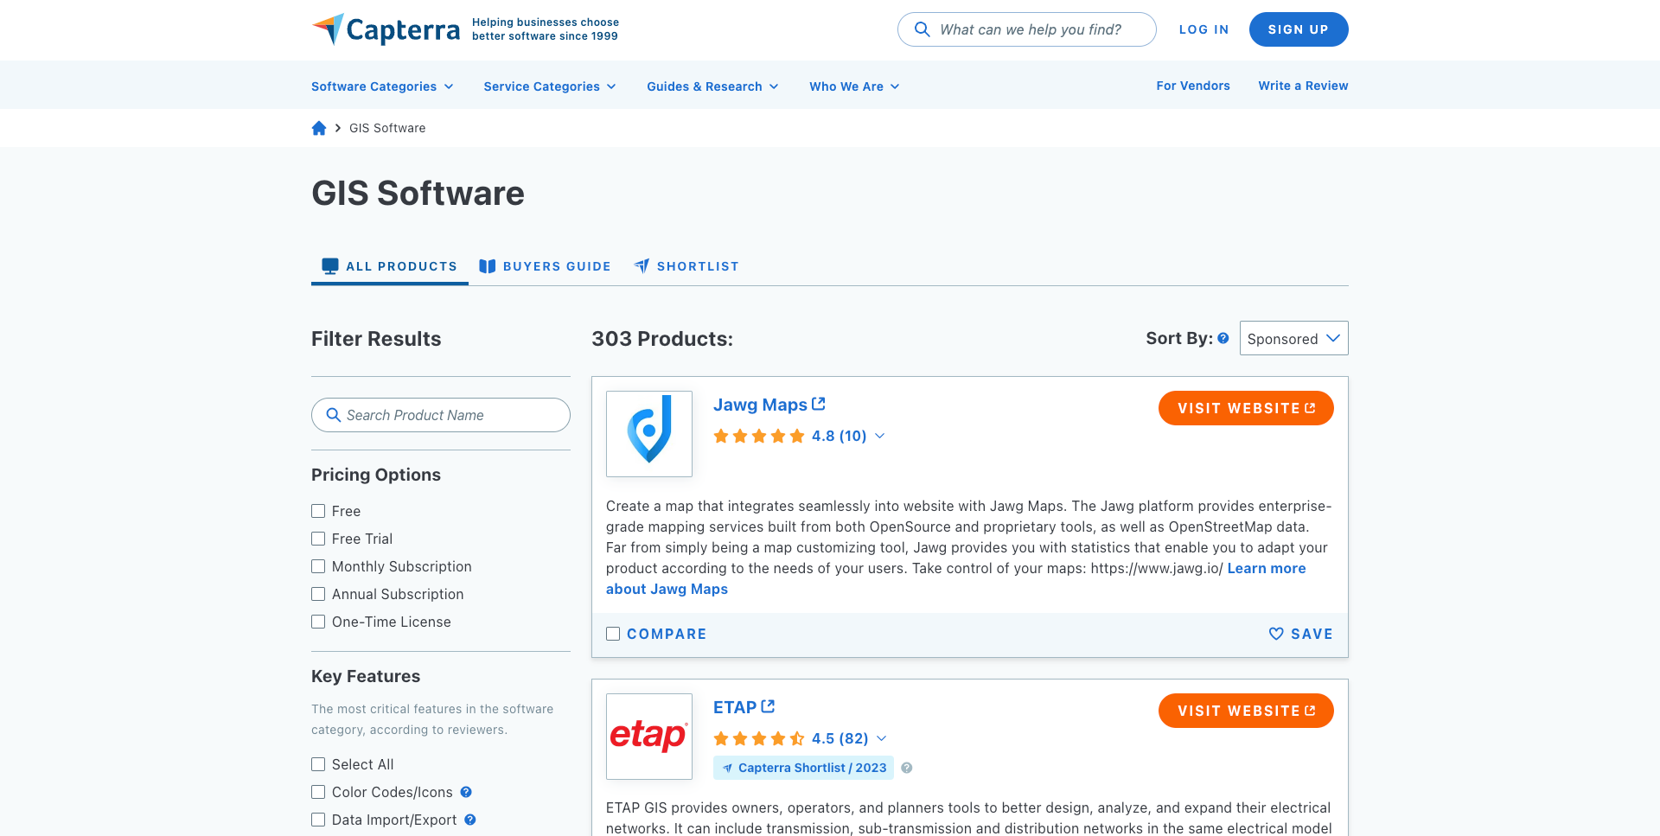Check the Free pricing option
Screen dimensions: 1660x836
(318, 511)
